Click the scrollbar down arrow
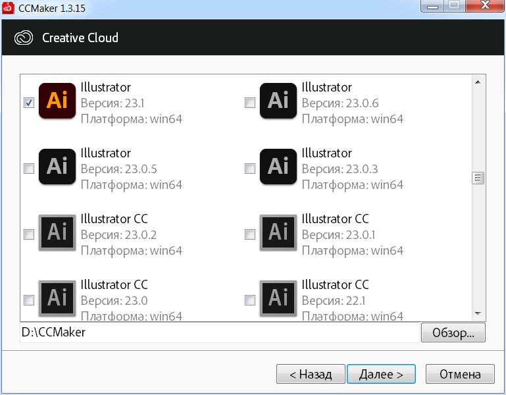 [478, 313]
